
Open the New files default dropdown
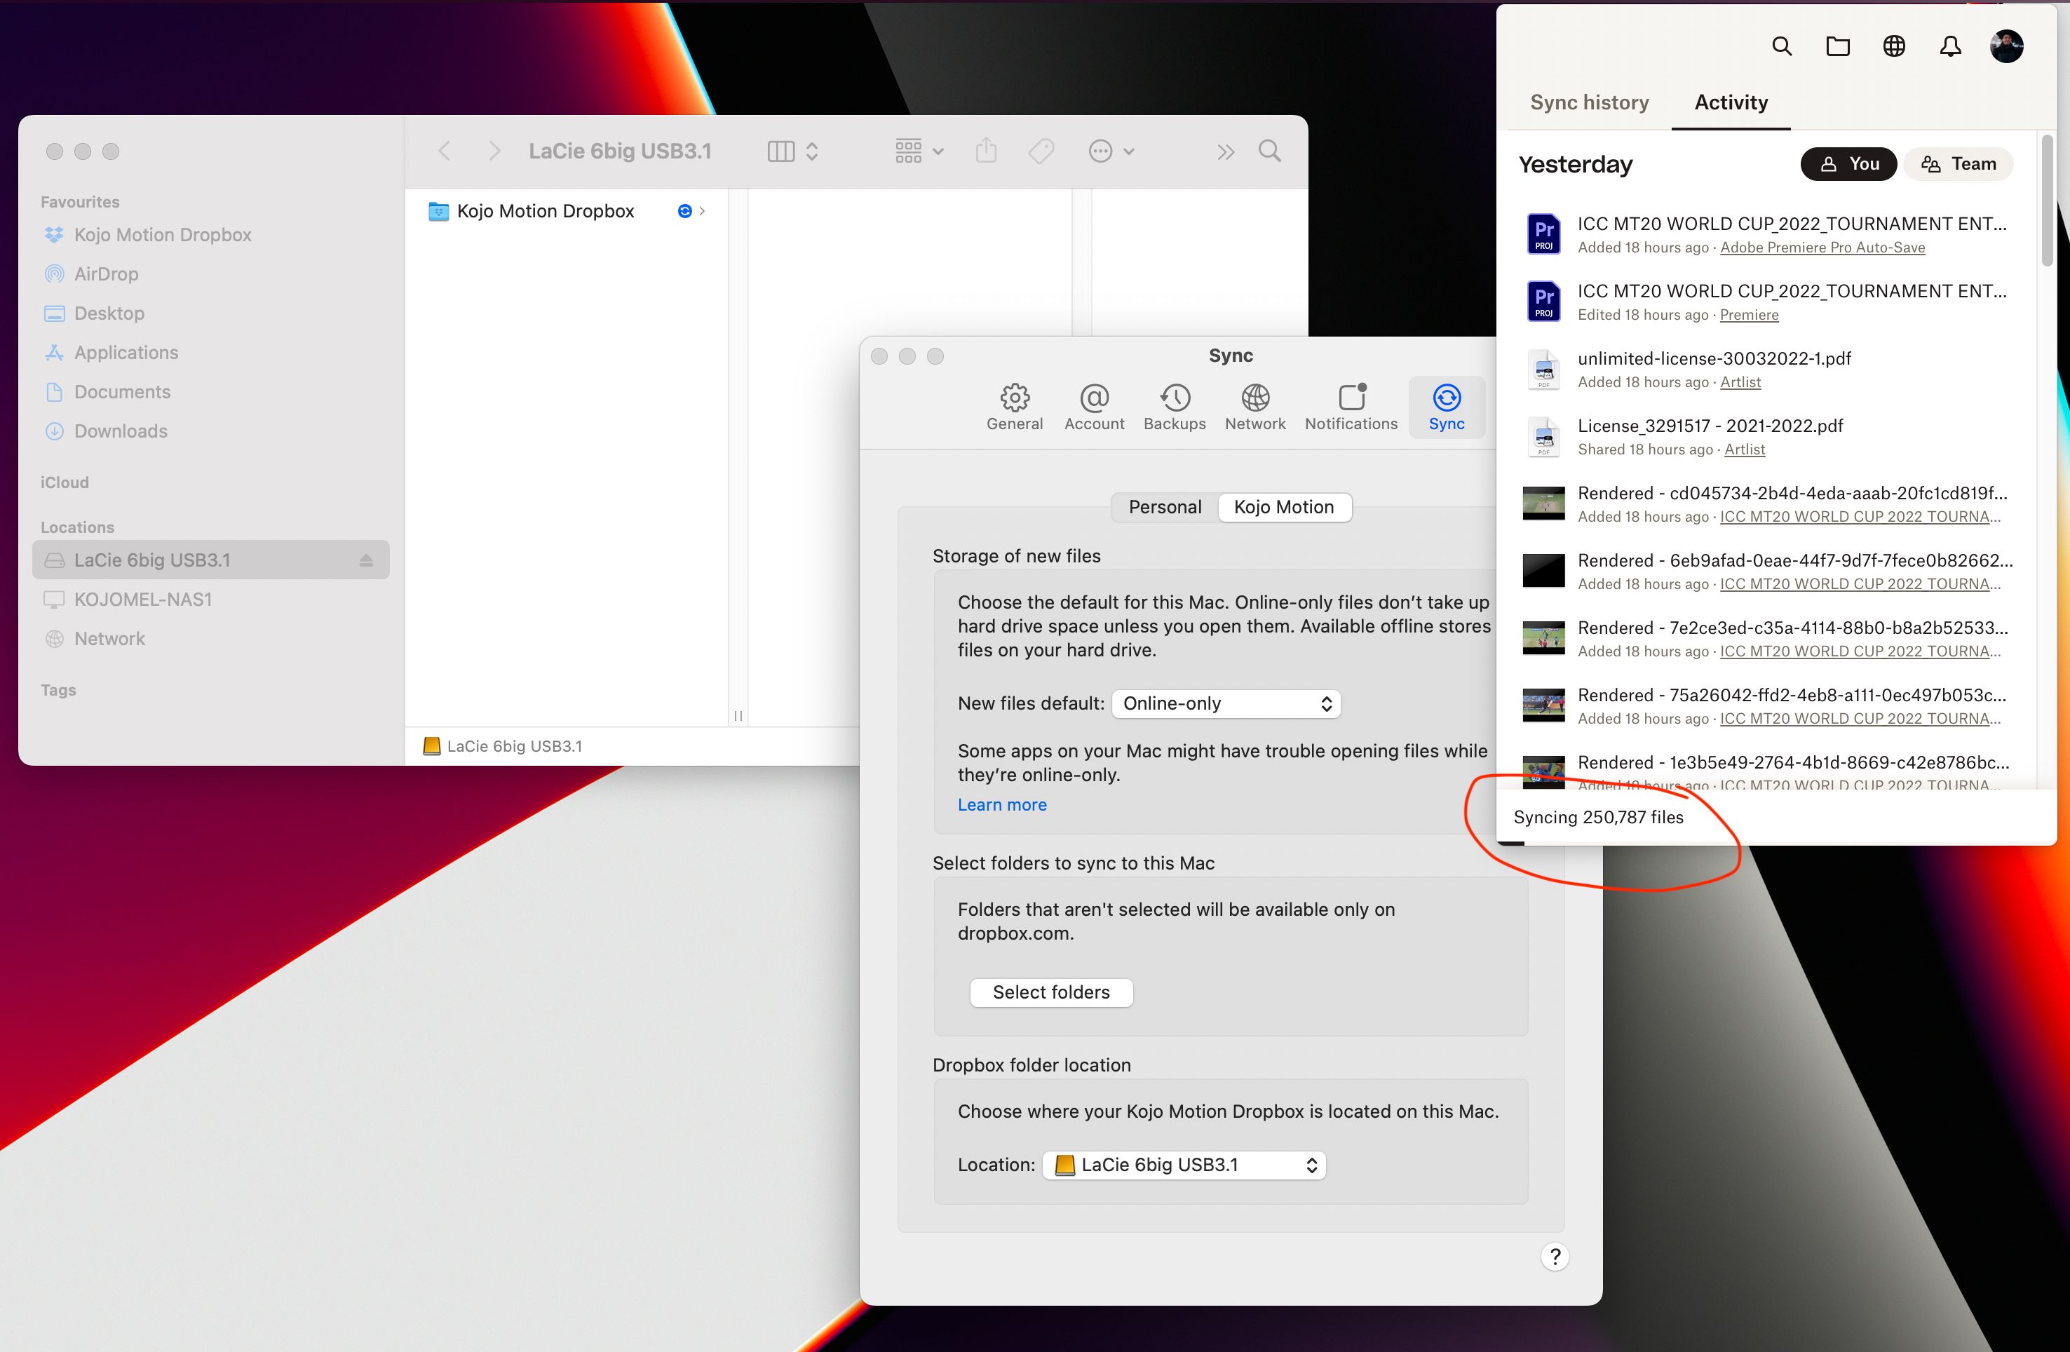[1226, 703]
